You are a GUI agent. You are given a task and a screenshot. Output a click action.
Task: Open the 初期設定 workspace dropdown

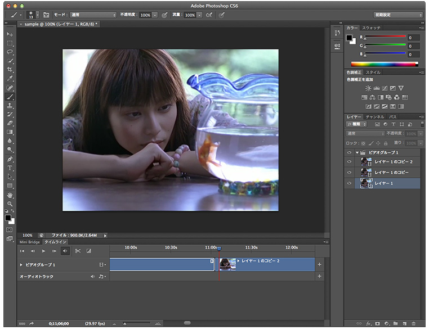tap(397, 15)
